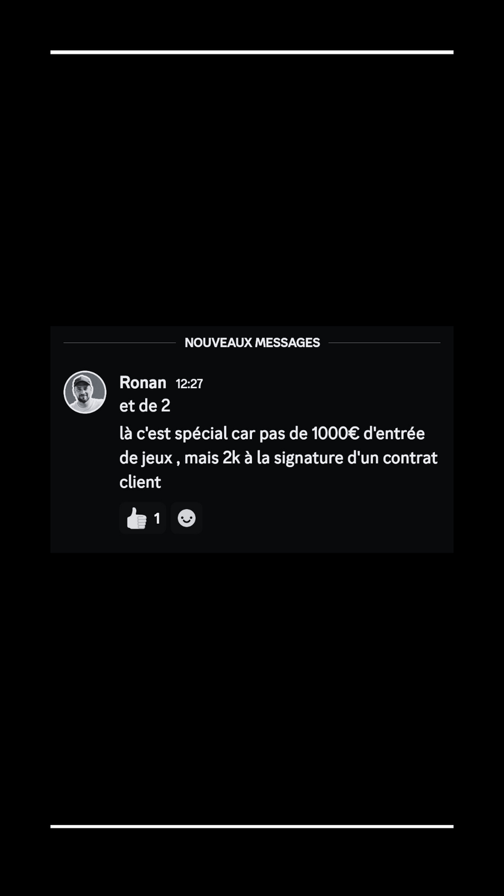Toggle the thumbs-up reaction on the message
The image size is (504, 896).
[x=143, y=518]
